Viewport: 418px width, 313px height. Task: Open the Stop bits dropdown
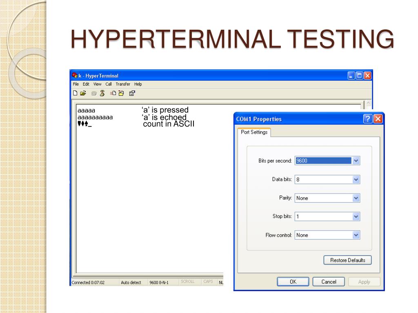[356, 216]
